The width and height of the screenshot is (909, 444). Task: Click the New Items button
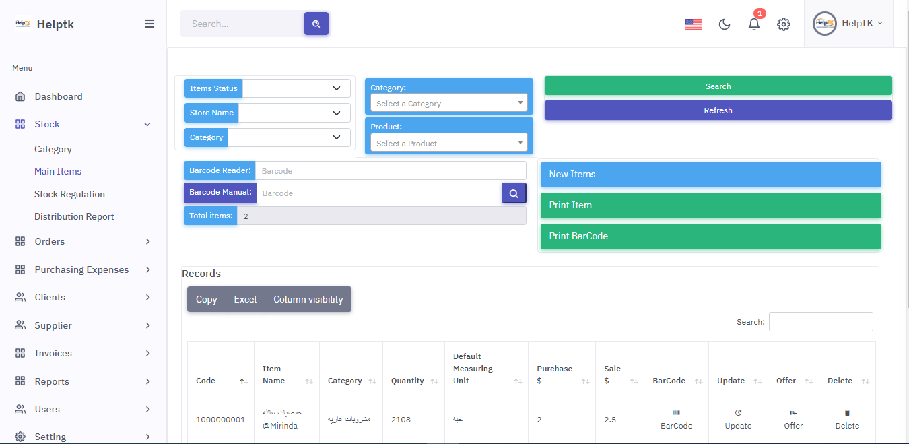[710, 174]
